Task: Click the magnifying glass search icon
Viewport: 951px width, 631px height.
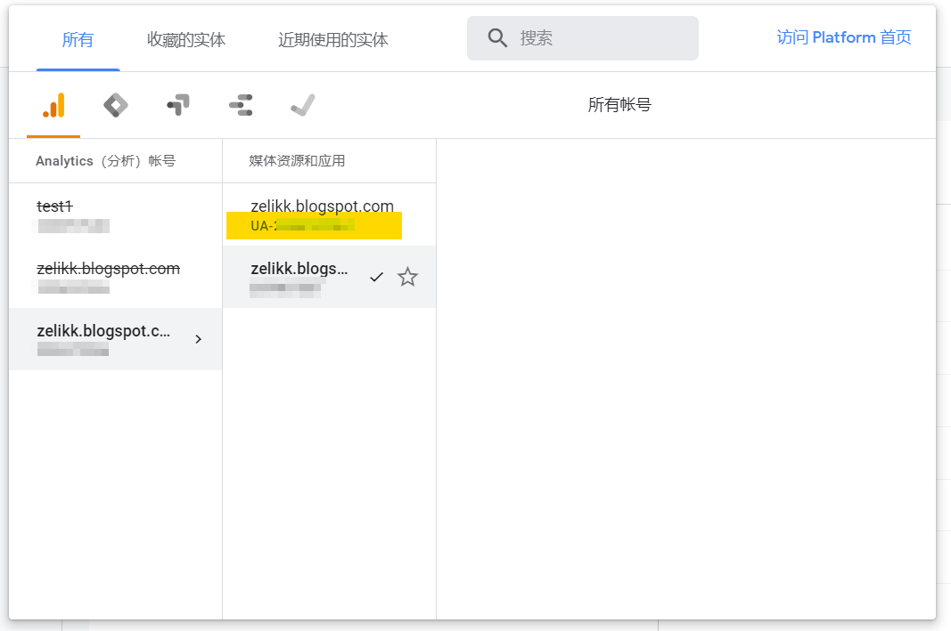Action: pos(497,38)
